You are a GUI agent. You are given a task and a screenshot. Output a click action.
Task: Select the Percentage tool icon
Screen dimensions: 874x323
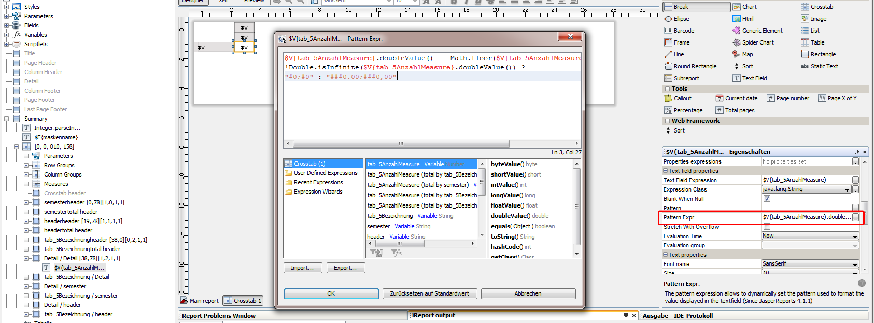[x=668, y=110]
